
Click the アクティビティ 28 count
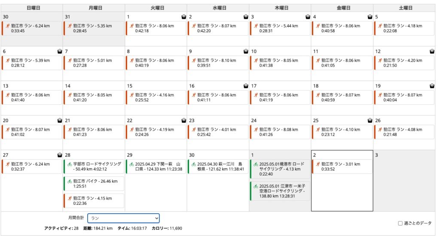[x=61, y=228]
